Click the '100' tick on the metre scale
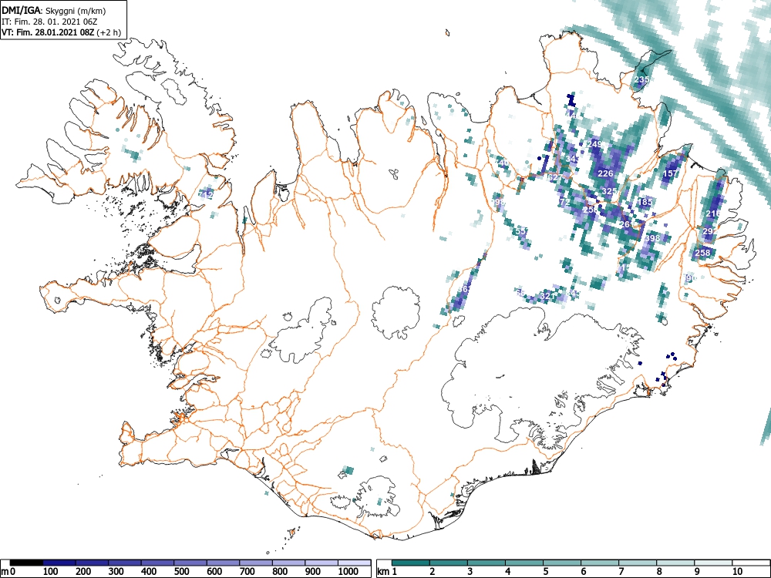771x578 pixels. [51, 572]
